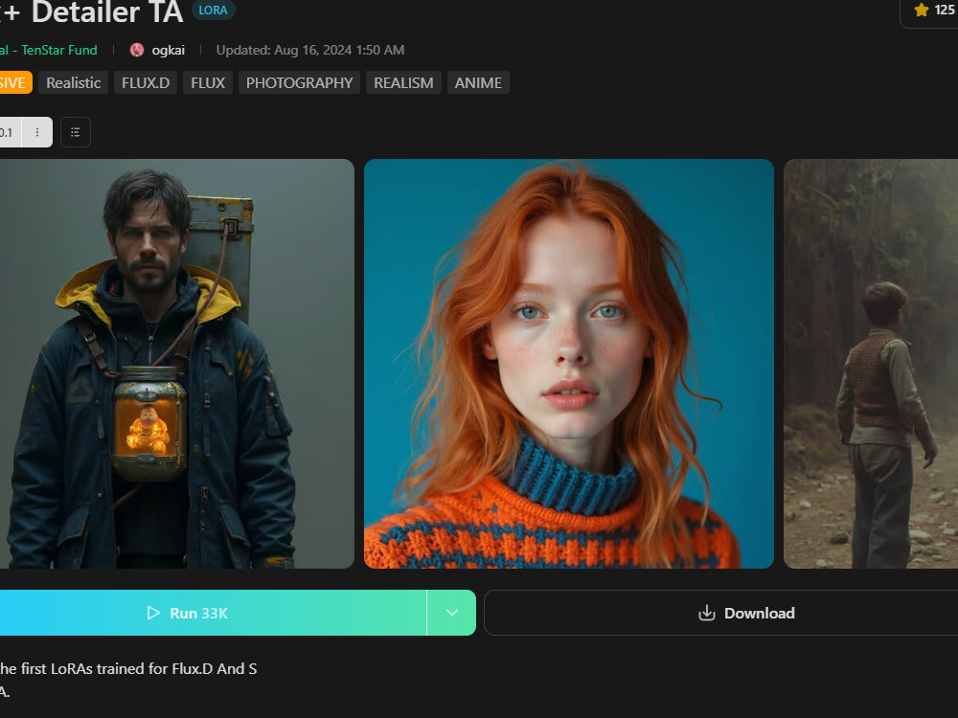Open the redhead woman portrait preview
This screenshot has width=958, height=718.
pyautogui.click(x=568, y=364)
